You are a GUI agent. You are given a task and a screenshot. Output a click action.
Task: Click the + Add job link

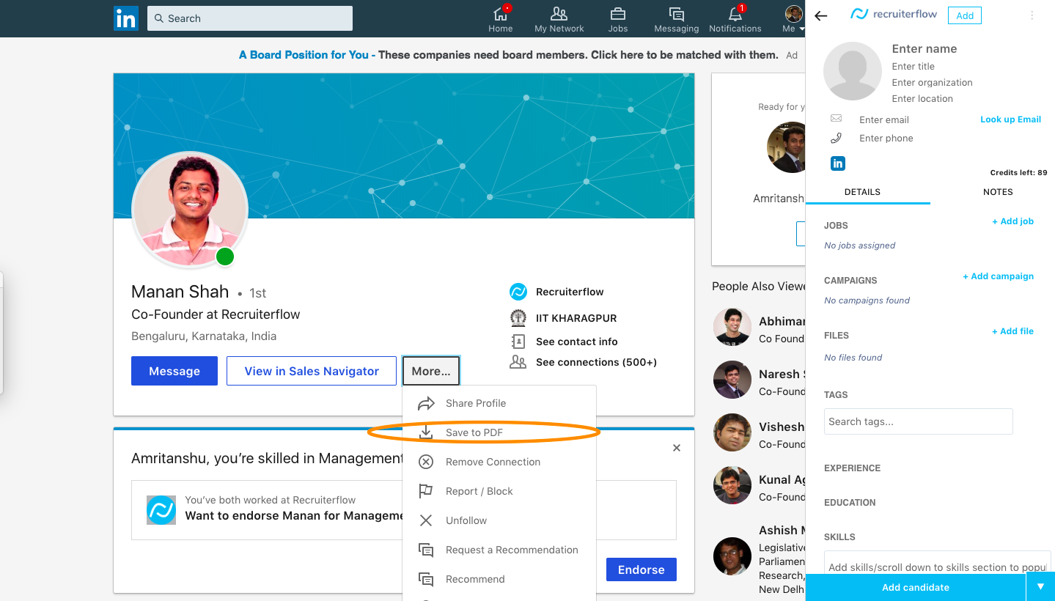click(1012, 221)
